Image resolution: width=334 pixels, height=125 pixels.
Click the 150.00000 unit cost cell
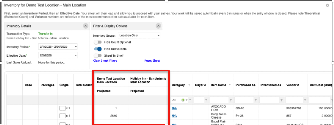325,108
